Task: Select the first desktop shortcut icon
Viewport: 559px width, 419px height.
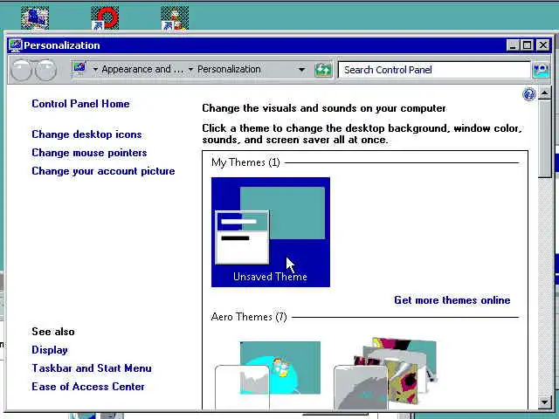Action: click(x=35, y=17)
